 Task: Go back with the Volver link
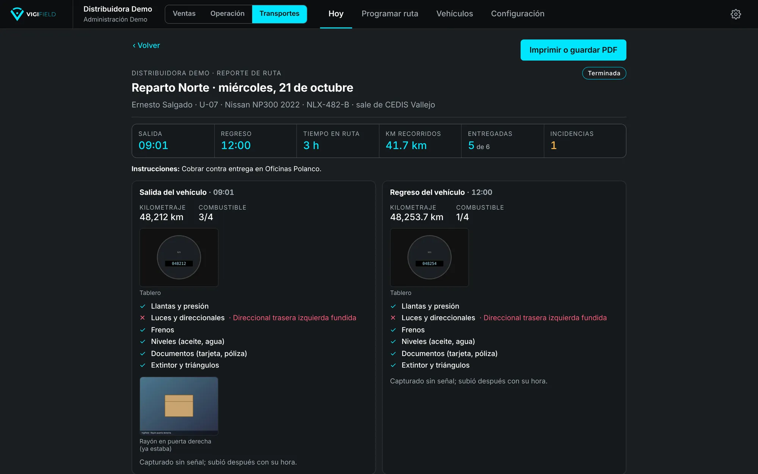tap(146, 46)
